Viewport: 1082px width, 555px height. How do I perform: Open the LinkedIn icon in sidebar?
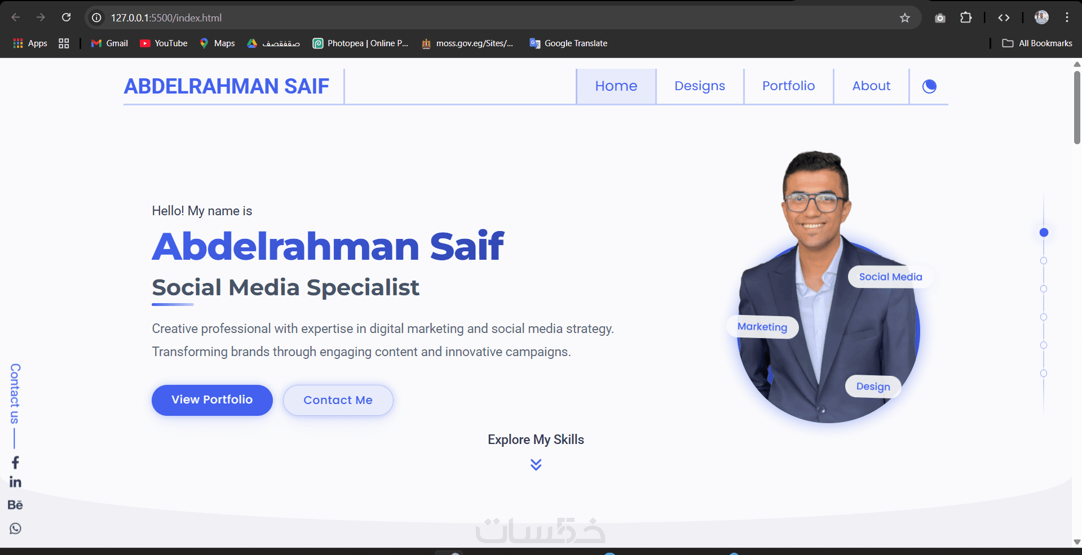[x=15, y=482]
